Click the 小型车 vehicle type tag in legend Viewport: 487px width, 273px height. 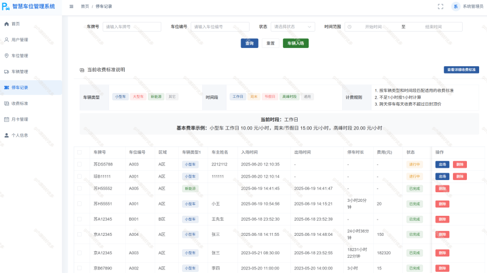click(121, 97)
